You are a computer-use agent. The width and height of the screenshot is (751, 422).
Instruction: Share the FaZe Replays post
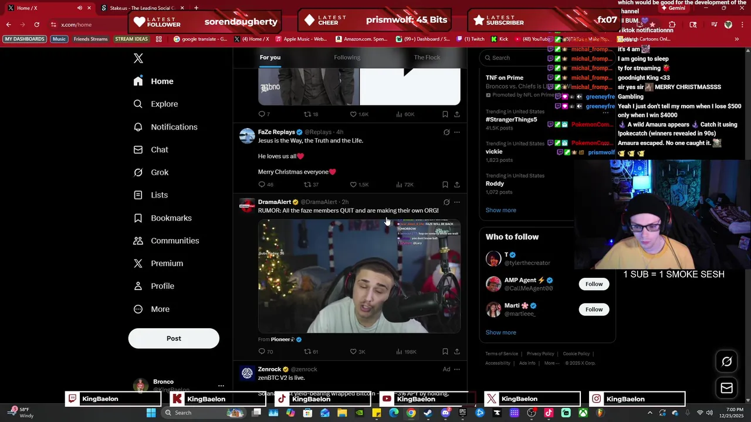tap(457, 185)
